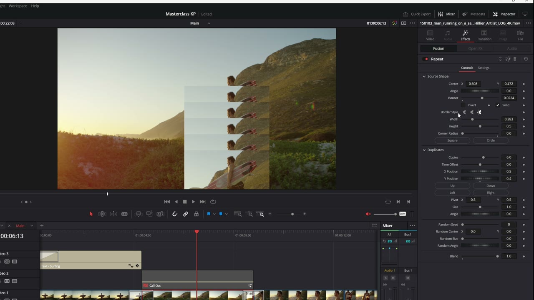Open the Metadata panel
This screenshot has width=534, height=300.
pyautogui.click(x=474, y=14)
